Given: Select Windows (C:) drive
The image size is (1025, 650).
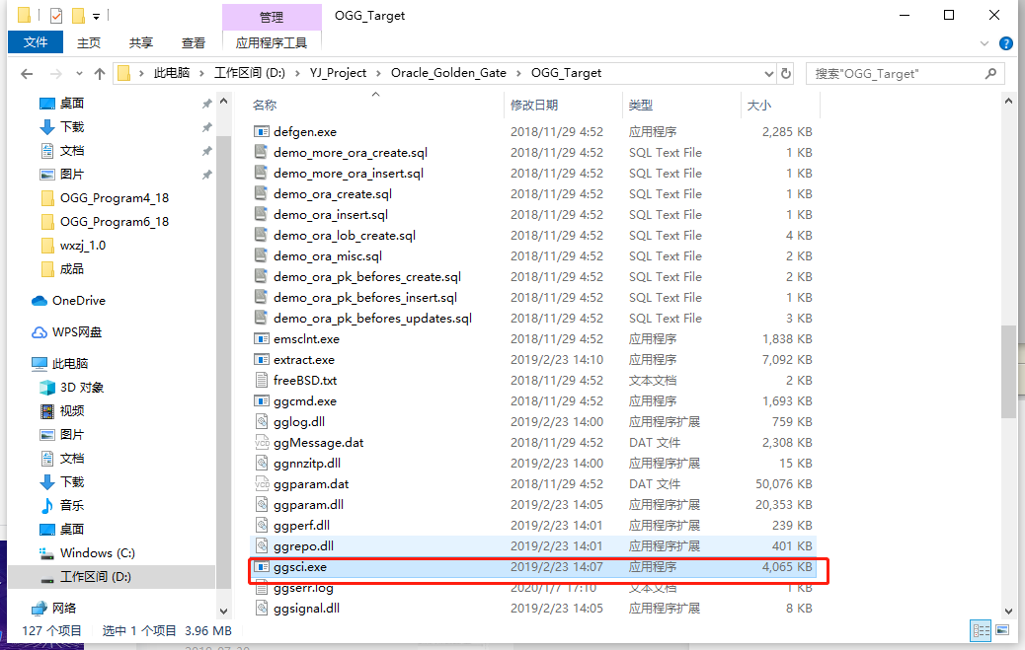Looking at the screenshot, I should coord(97,553).
